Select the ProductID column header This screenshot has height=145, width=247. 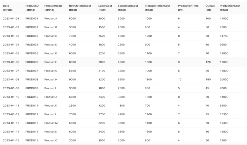(x=32, y=8)
